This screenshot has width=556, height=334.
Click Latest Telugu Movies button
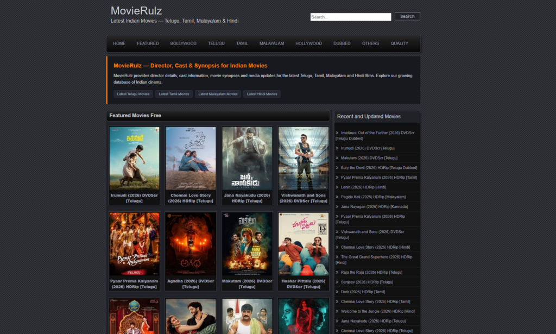coord(134,94)
